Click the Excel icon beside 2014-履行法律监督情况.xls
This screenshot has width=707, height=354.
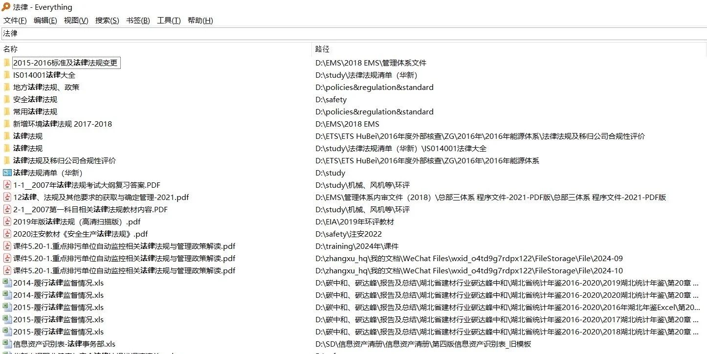point(7,283)
